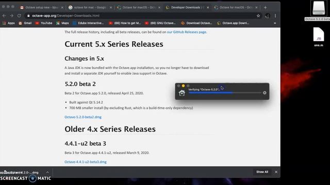Open a new browser tab
Viewport: 330px width, 185px height.
[265, 7]
